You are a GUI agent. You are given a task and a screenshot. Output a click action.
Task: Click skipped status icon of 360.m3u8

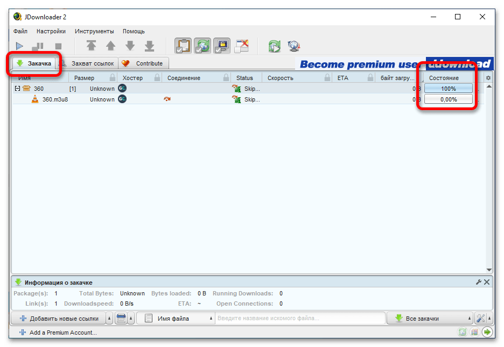(236, 99)
